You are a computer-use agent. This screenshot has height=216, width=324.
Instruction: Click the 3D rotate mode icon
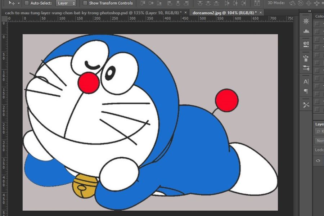click(x=292, y=3)
